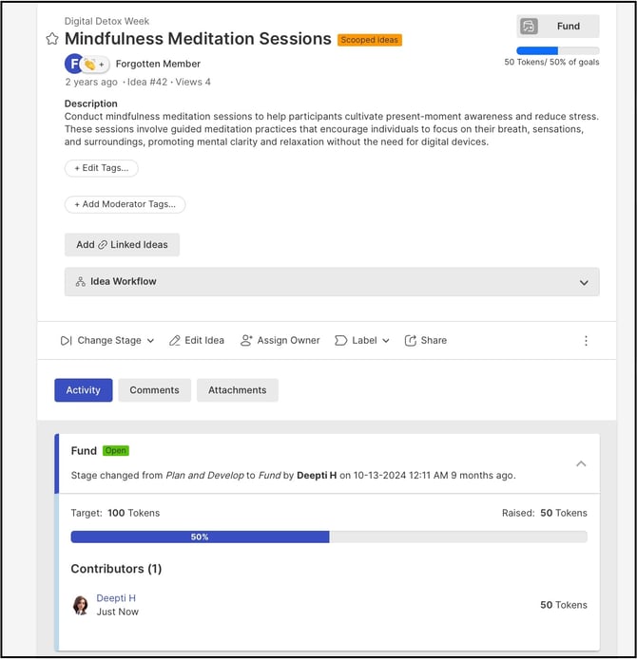Click the Edit Idea pencil icon
This screenshot has width=637, height=659.
(x=175, y=340)
